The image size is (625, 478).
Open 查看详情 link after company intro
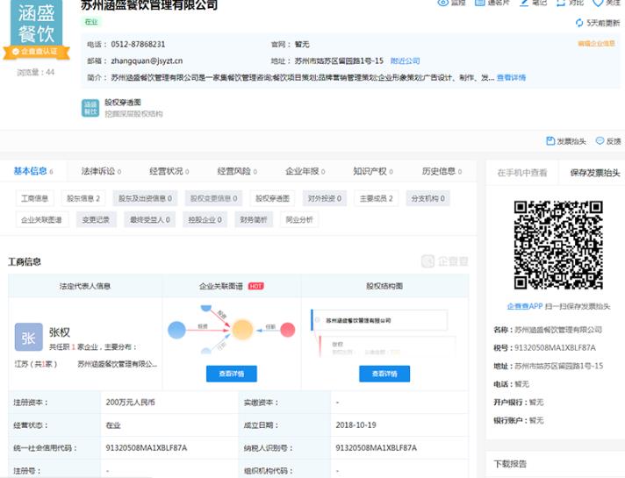tap(511, 78)
